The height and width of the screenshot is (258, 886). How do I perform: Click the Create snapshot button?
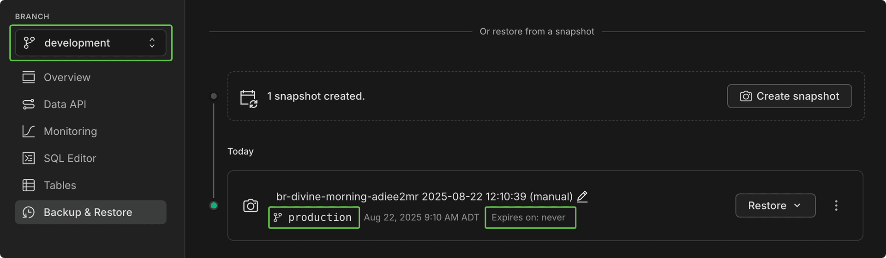tap(789, 96)
